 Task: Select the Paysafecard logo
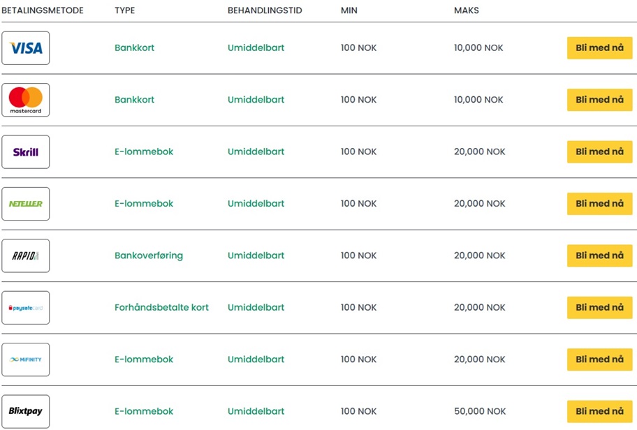[26, 308]
